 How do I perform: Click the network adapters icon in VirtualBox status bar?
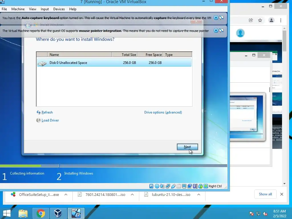pos(168,186)
